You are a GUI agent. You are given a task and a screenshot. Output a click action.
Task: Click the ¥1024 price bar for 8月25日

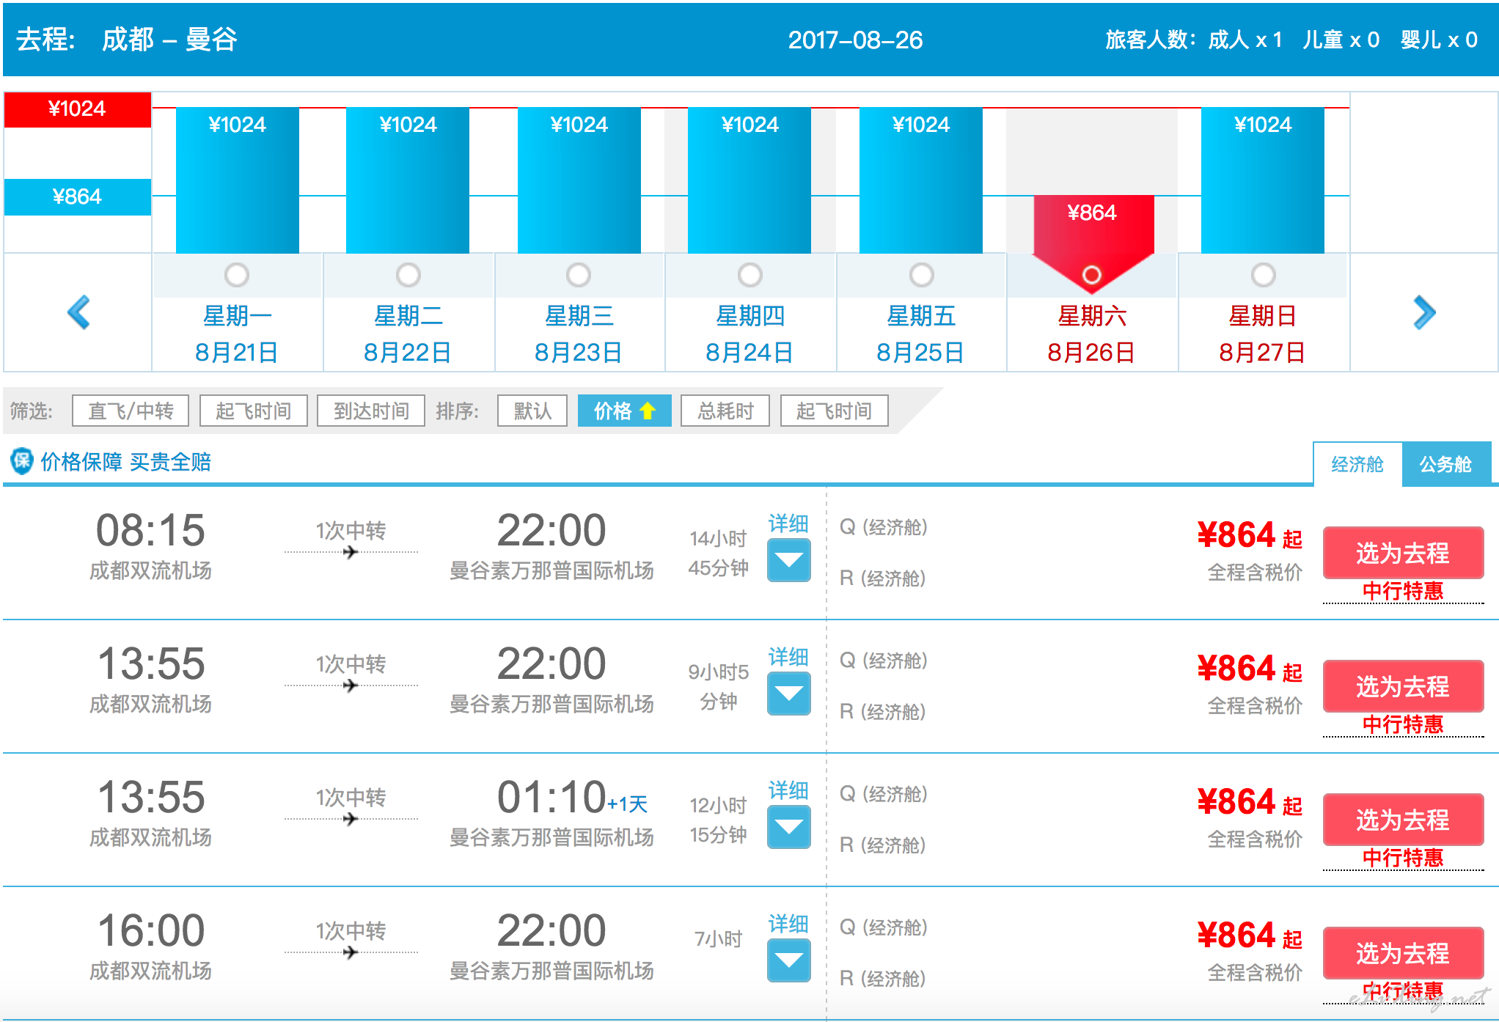[x=920, y=180]
